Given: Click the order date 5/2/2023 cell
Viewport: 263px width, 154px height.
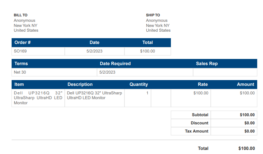Looking at the screenshot, I should (x=94, y=51).
